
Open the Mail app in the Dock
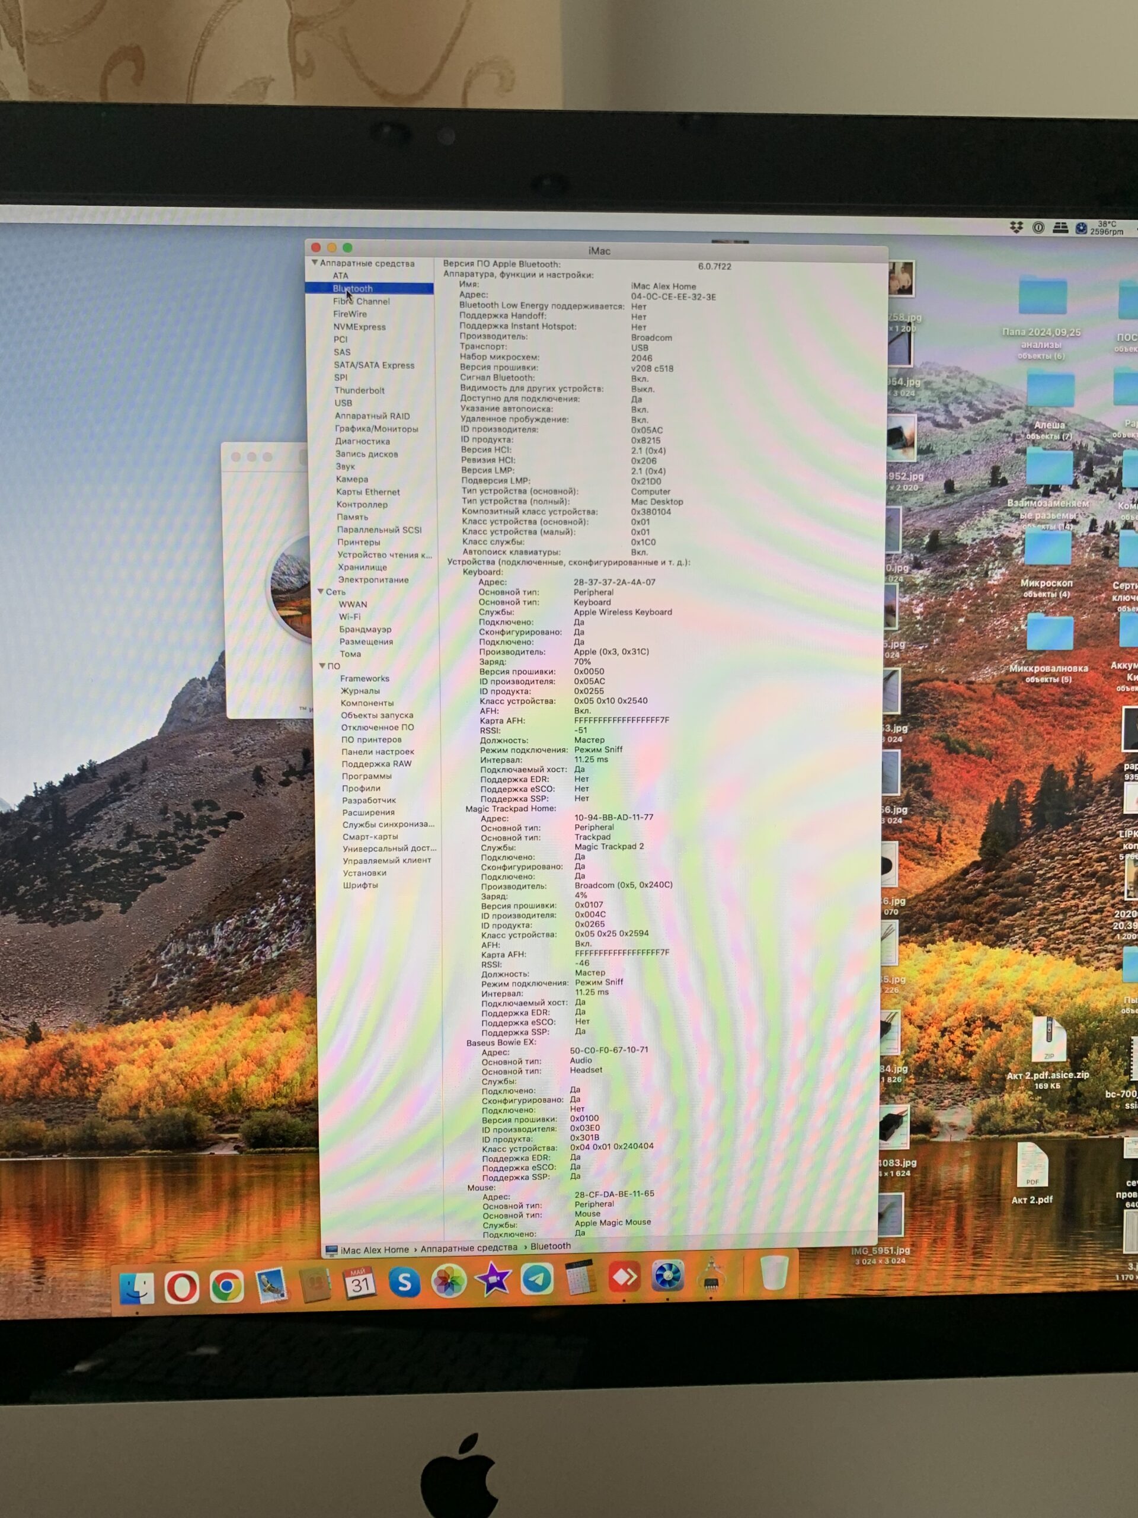click(x=271, y=1286)
